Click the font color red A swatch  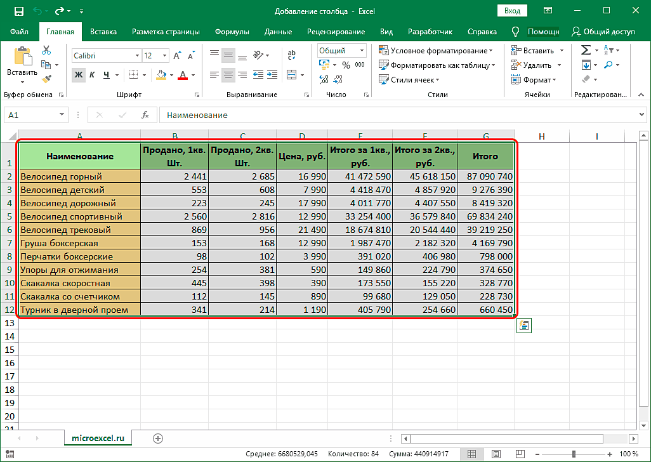point(183,75)
